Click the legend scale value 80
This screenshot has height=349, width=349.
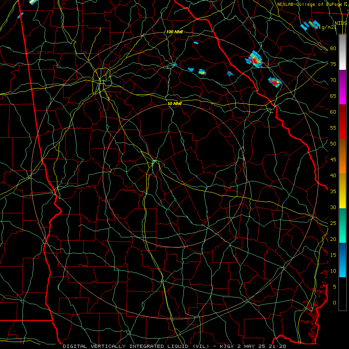333,48
